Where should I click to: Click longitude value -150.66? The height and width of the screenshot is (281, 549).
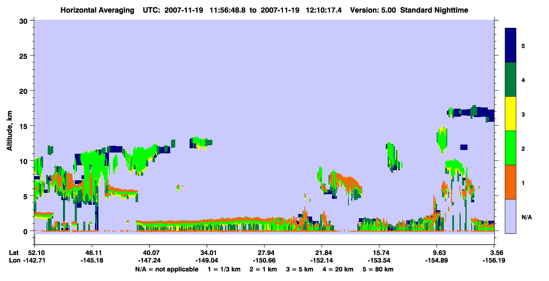tap(264, 260)
